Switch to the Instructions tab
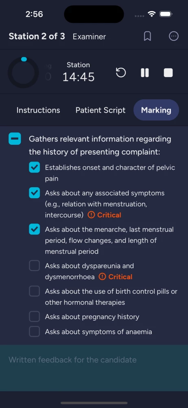 pos(38,110)
